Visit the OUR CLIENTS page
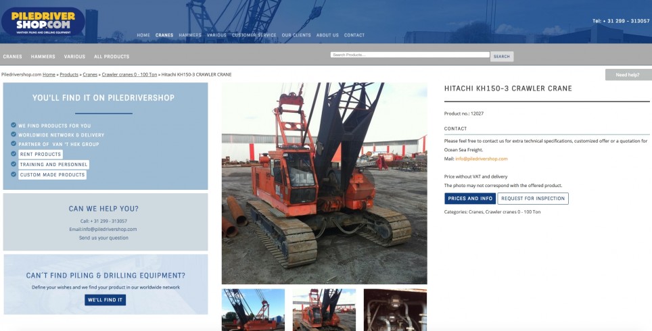652x331 pixels. (296, 35)
